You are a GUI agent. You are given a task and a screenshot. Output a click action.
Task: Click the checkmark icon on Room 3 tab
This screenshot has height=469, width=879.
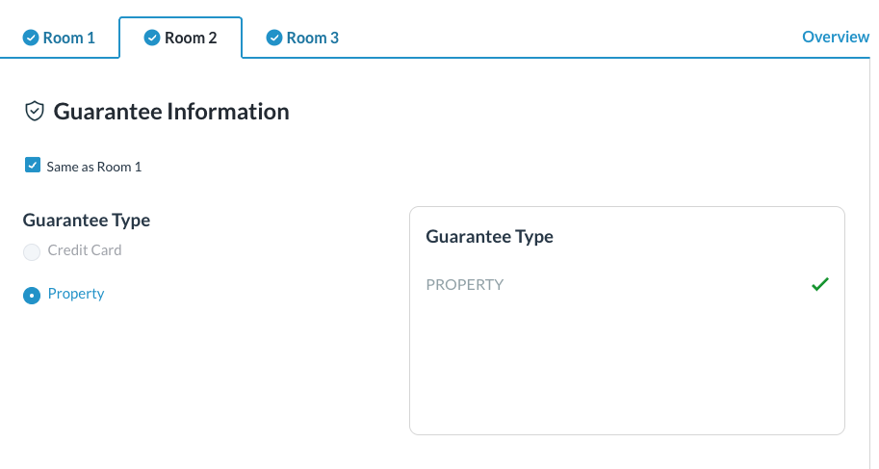point(273,39)
